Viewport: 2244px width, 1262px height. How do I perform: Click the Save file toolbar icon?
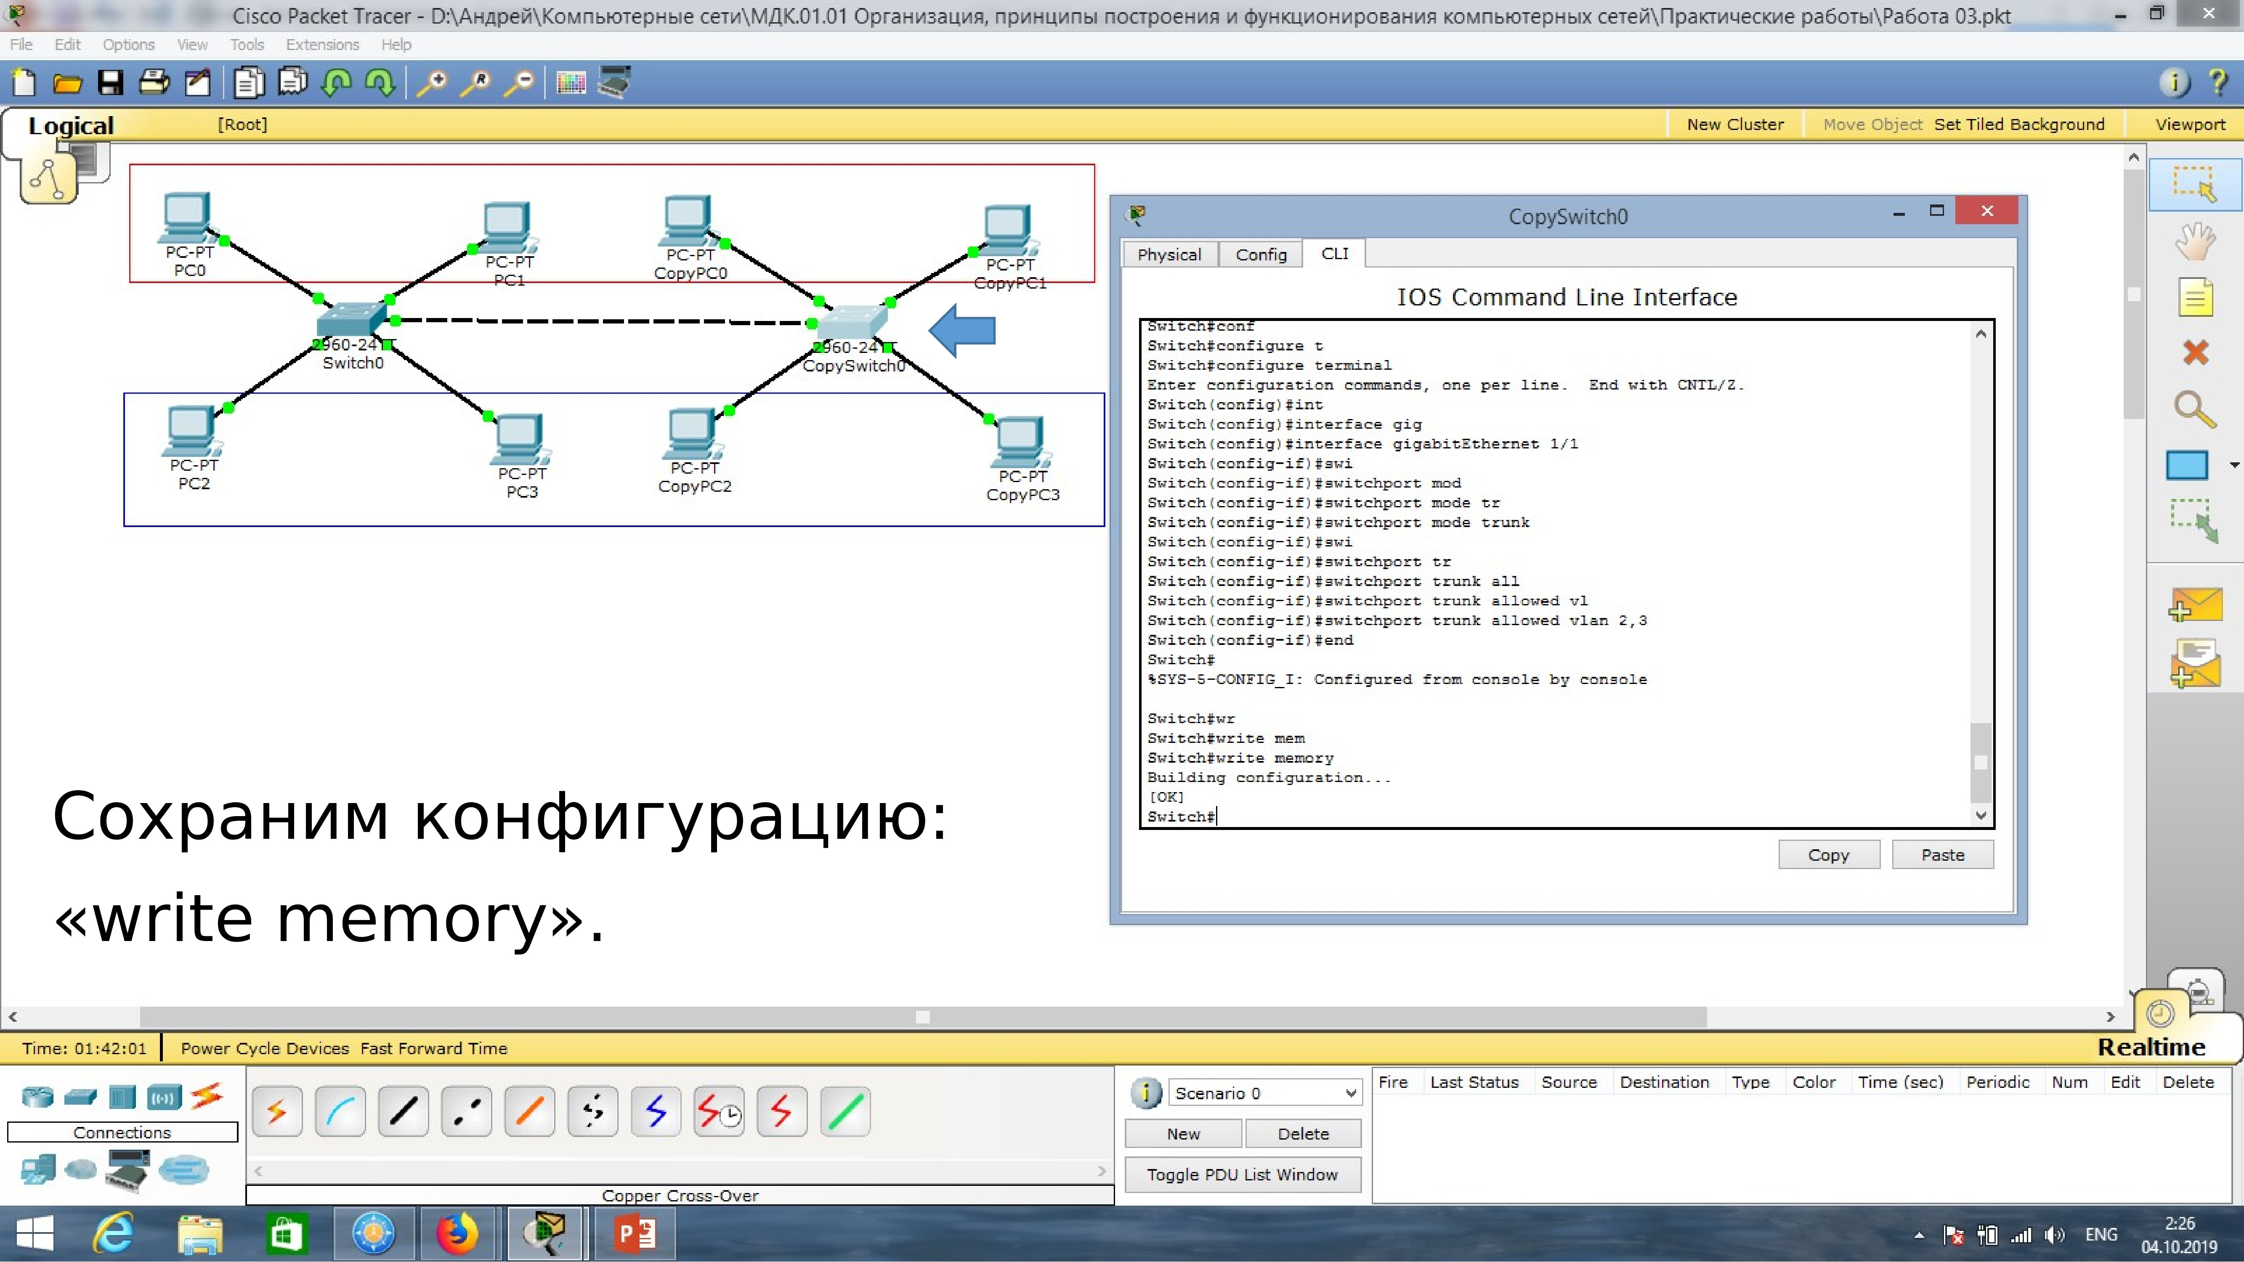[110, 84]
